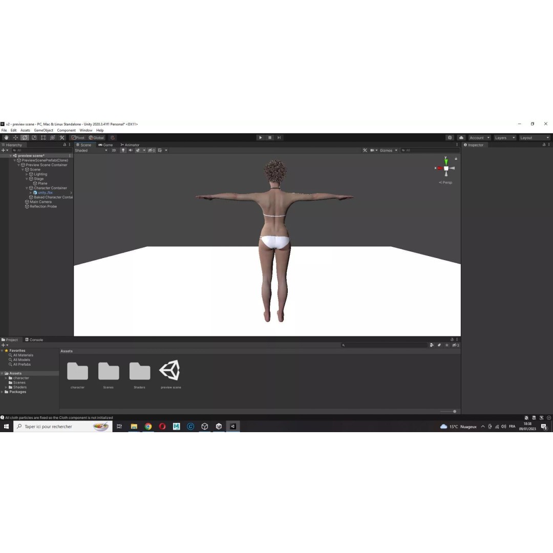
Task: Collapse Character Container in Hierarchy
Action: coord(27,188)
